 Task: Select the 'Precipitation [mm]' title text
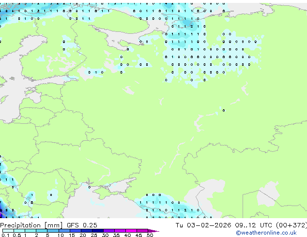[31, 225]
